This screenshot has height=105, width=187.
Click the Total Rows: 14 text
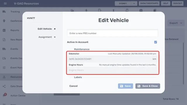pos(171,99)
